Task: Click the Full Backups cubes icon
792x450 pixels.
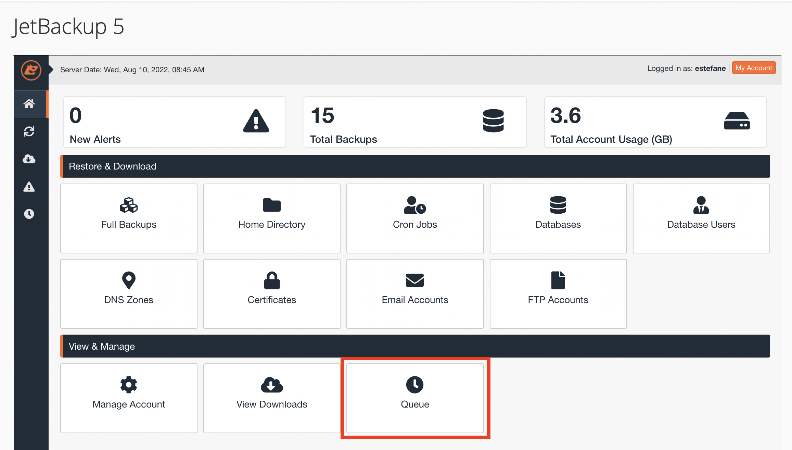Action: tap(129, 205)
